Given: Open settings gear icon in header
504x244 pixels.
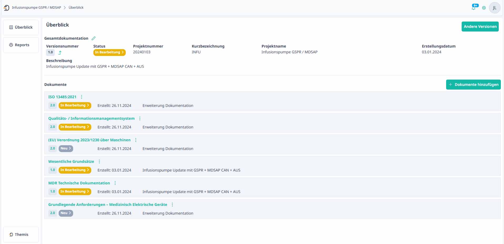Looking at the screenshot, I should click(484, 8).
